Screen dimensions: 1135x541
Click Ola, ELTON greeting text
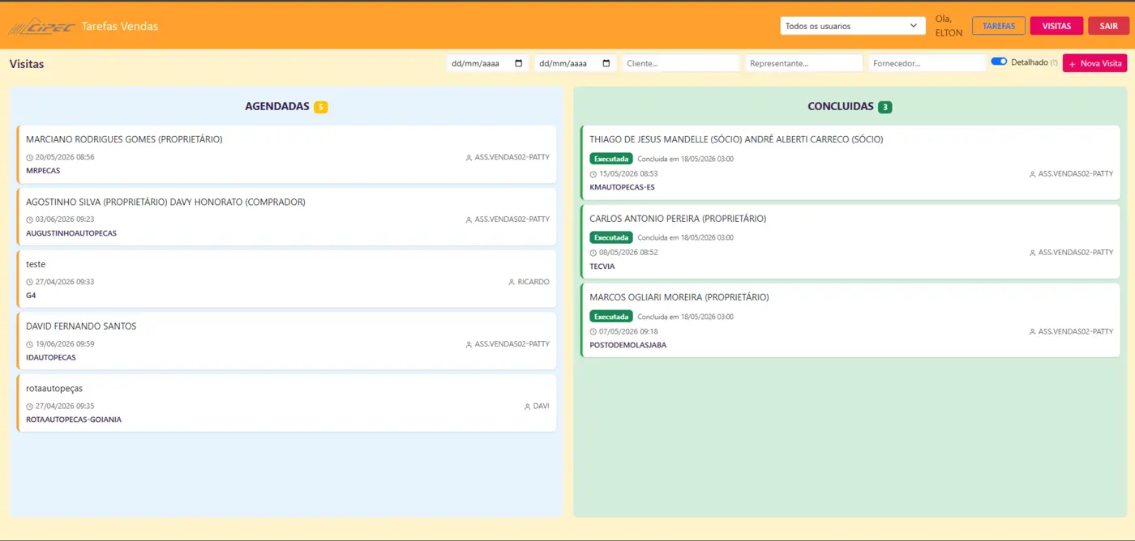(x=949, y=26)
